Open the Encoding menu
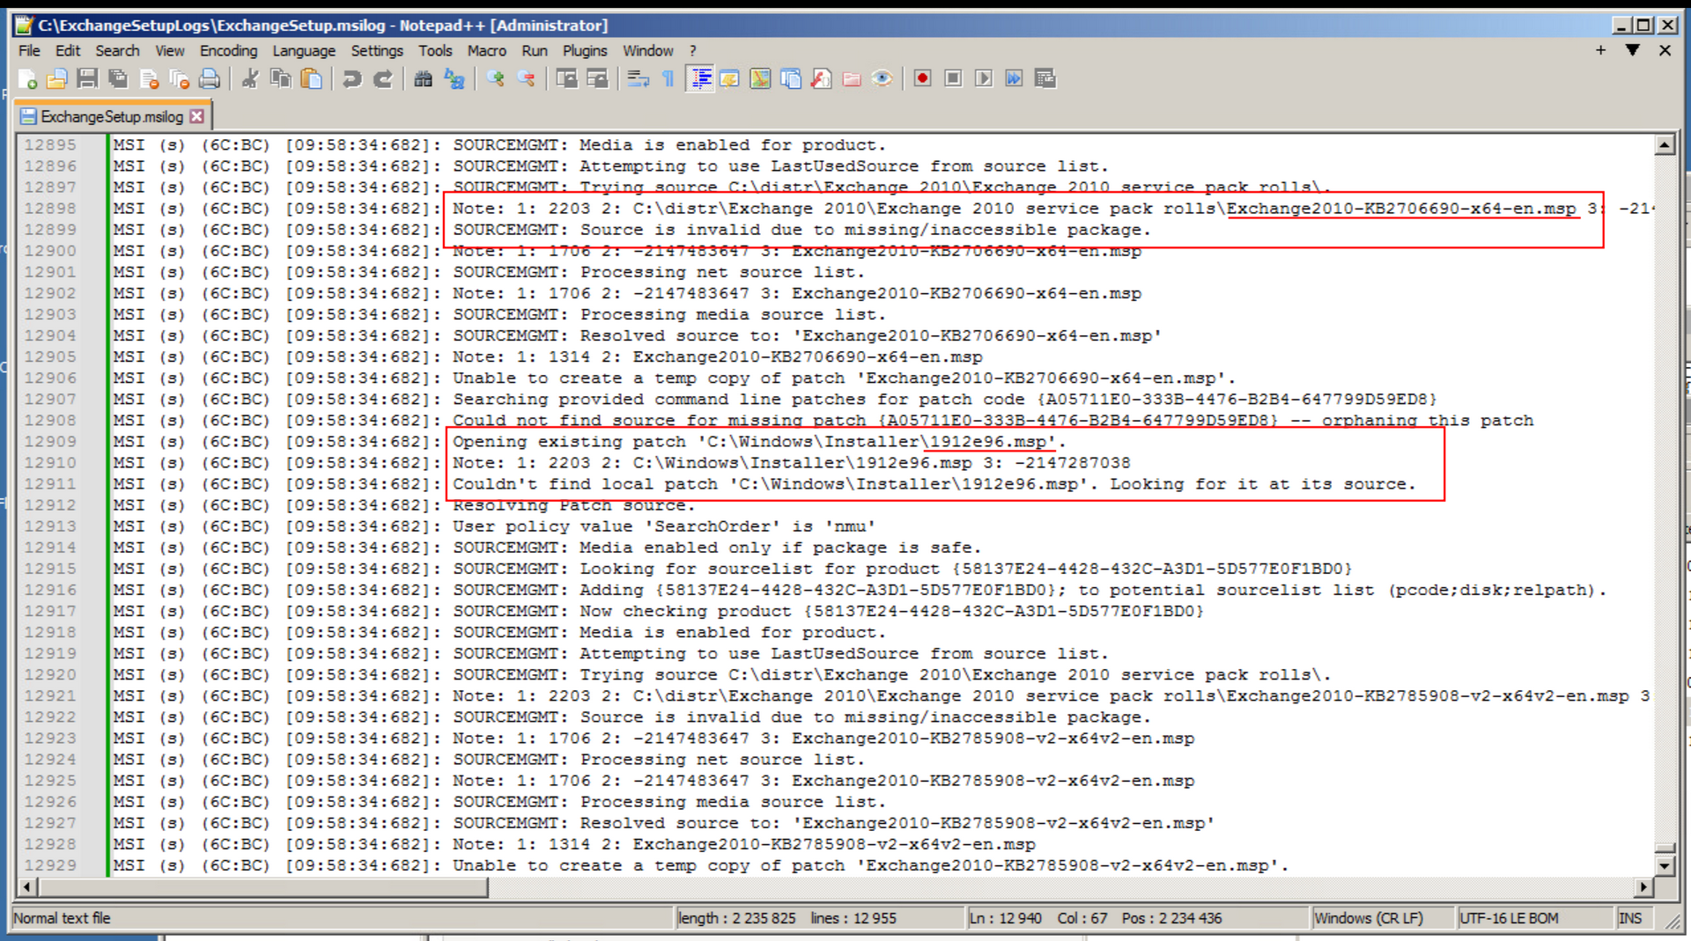Screen dimensions: 1691x941 coord(228,51)
